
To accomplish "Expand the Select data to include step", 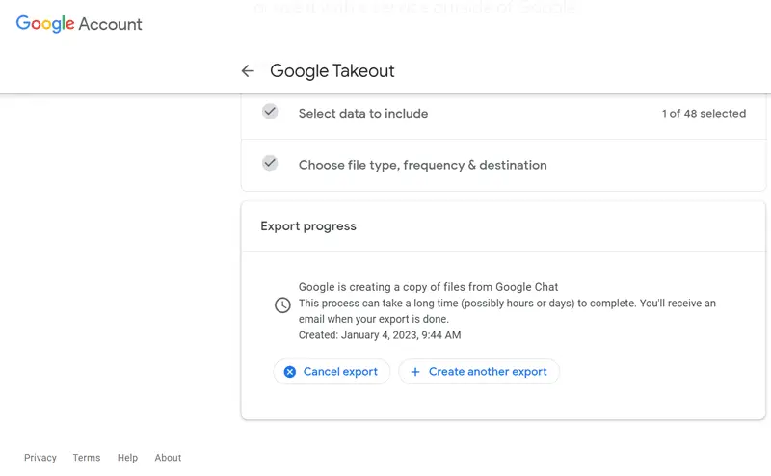I will tap(363, 114).
